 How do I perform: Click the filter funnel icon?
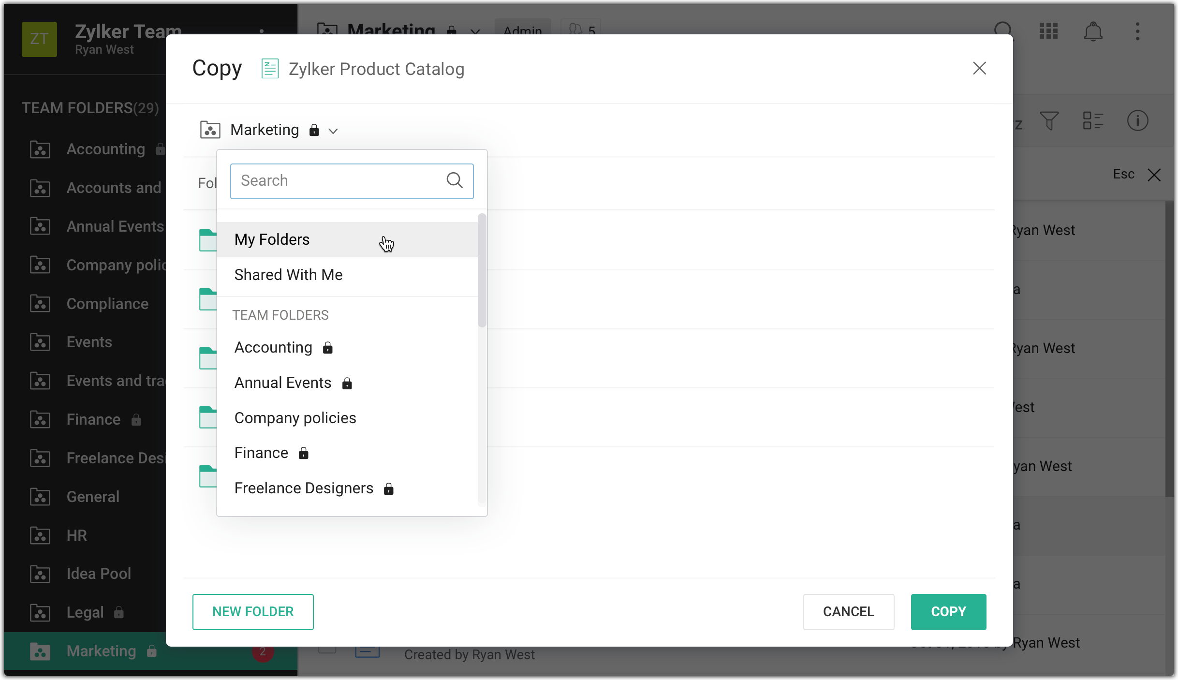coord(1049,121)
